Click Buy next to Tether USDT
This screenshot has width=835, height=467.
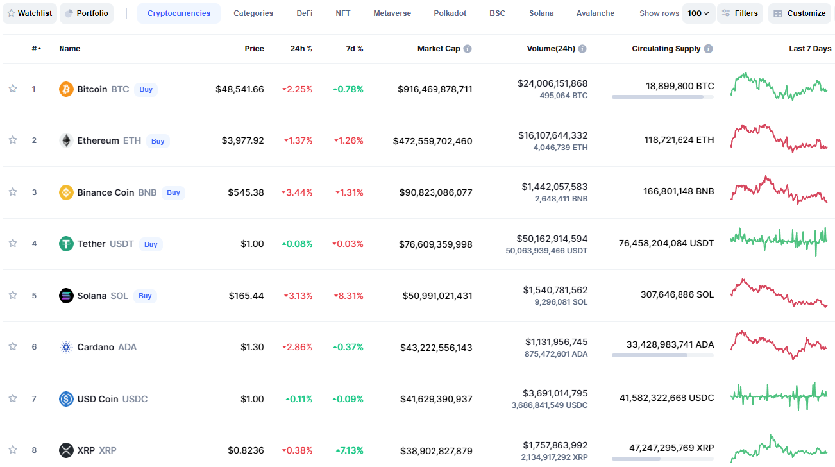coord(151,244)
